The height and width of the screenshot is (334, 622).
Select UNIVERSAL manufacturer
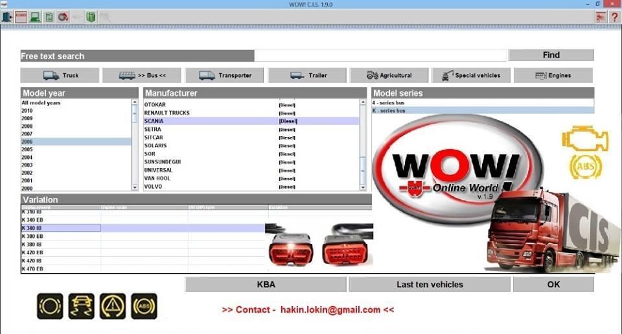pos(251,170)
